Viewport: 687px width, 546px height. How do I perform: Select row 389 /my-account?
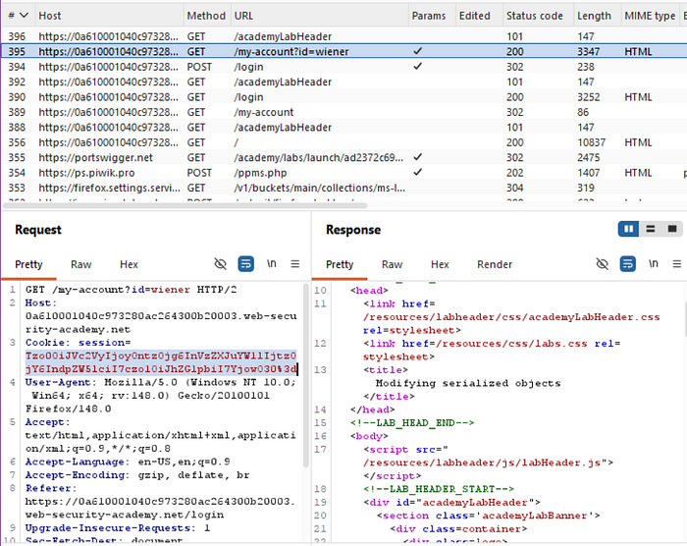click(343, 112)
